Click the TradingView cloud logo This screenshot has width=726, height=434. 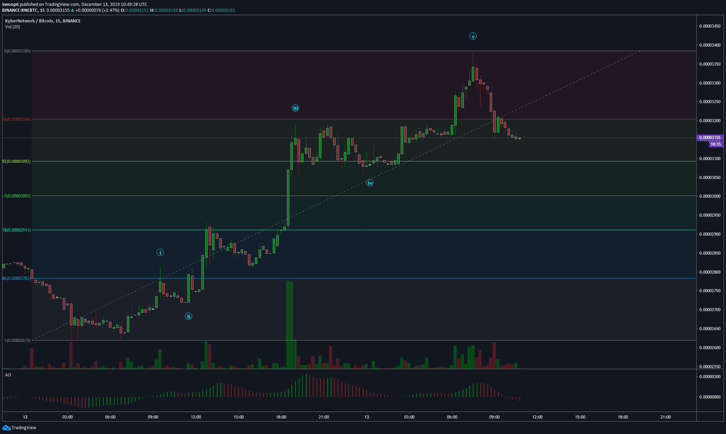pyautogui.click(x=6, y=428)
